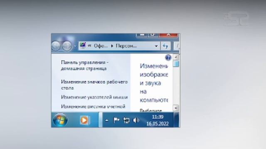Go back with the Back arrow
The image size is (266, 149).
(x=56, y=46)
